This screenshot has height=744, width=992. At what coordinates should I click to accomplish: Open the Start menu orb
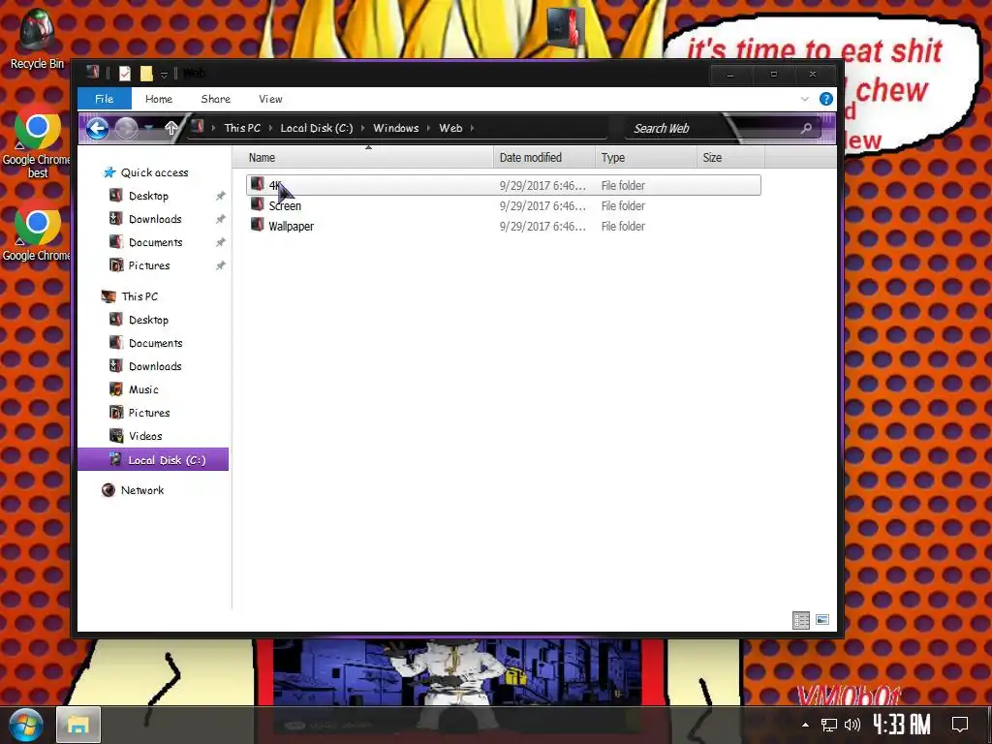coord(25,725)
